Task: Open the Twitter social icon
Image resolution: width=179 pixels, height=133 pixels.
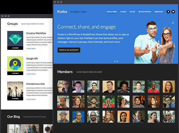Action: click(x=173, y=12)
